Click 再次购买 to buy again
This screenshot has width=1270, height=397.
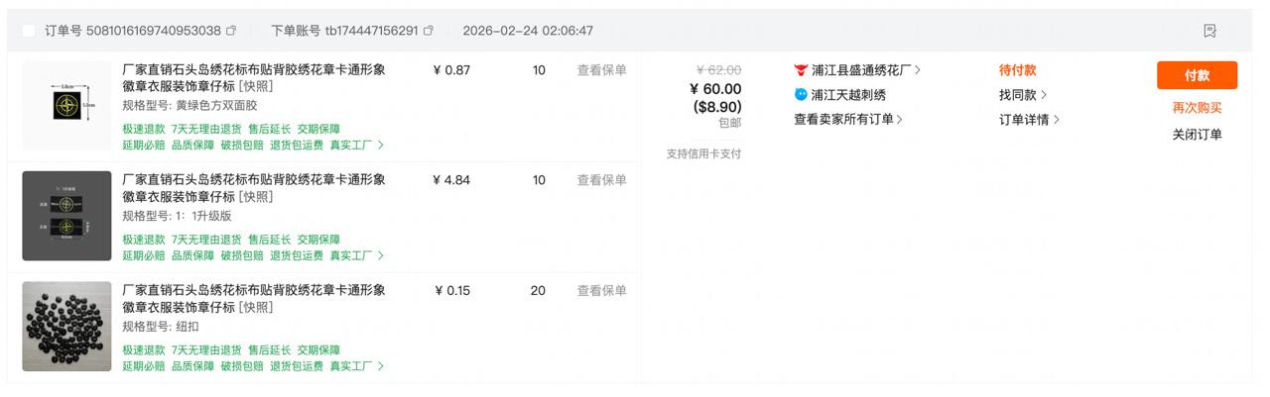[1197, 108]
